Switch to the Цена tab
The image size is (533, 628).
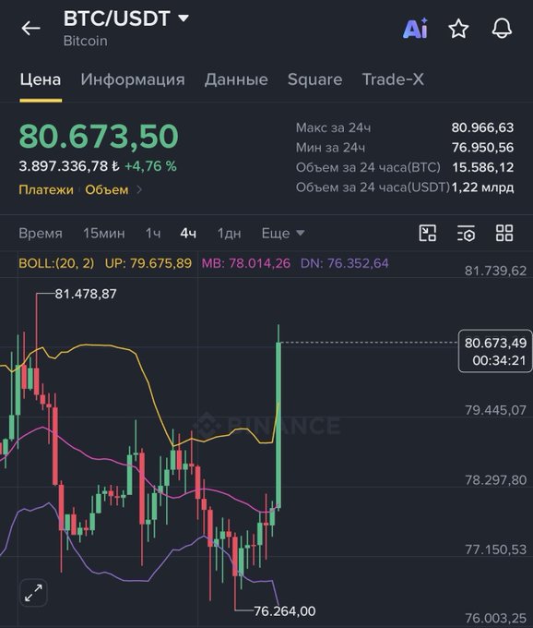pyautogui.click(x=41, y=79)
